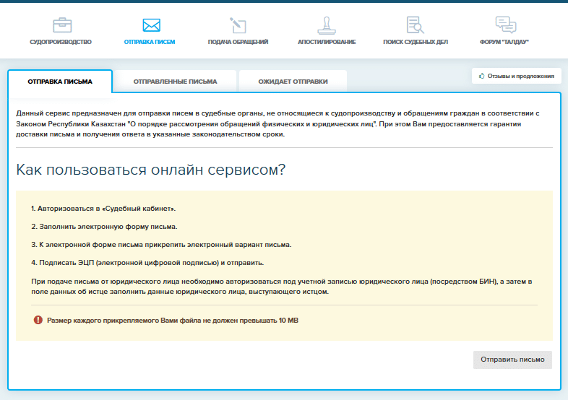
Task: Click the briefcase icon for Судопроизводство
Action: 61,25
